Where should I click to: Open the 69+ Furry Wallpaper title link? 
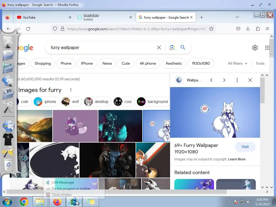[196, 149]
